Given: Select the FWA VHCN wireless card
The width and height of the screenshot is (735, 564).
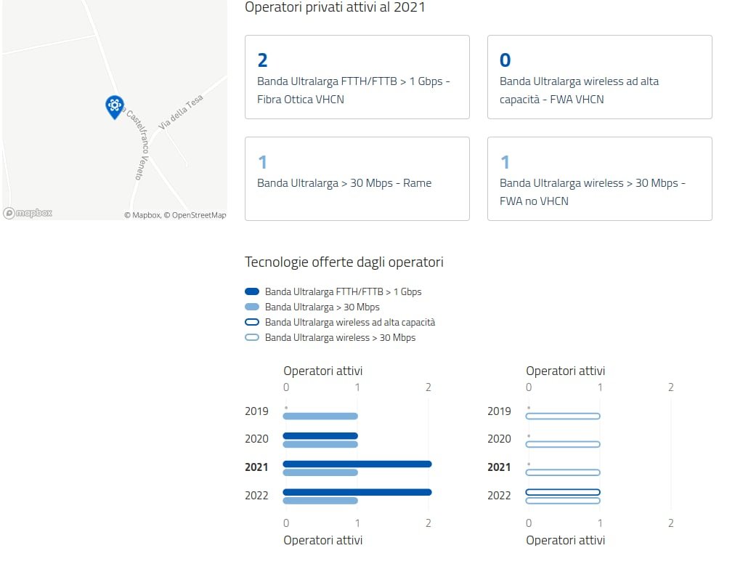Looking at the screenshot, I should pos(599,77).
